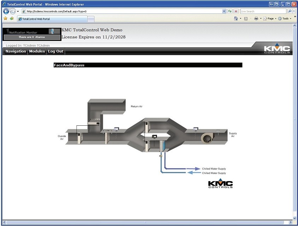The width and height of the screenshot is (298, 226).
Task: Click the 'Supply Air' label
Action: (233, 135)
